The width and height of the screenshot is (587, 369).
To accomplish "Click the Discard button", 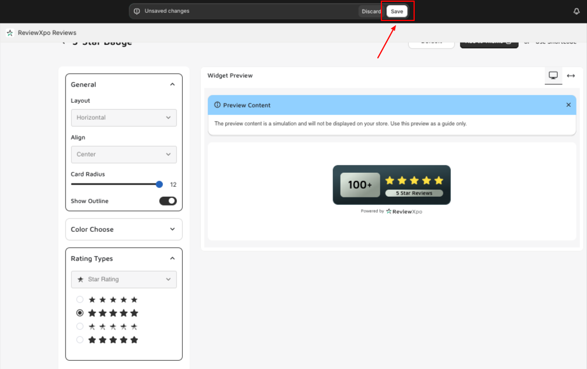I will (371, 11).
